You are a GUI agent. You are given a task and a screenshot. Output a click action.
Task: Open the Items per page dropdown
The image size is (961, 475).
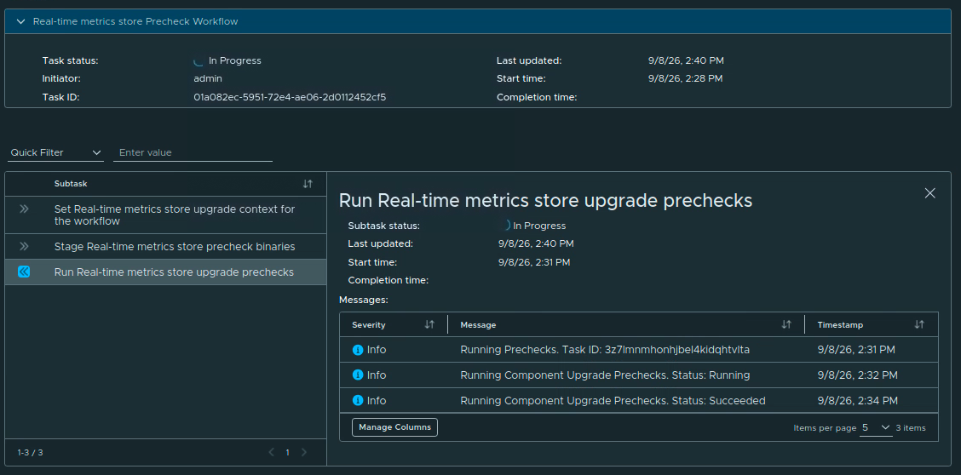pyautogui.click(x=877, y=428)
